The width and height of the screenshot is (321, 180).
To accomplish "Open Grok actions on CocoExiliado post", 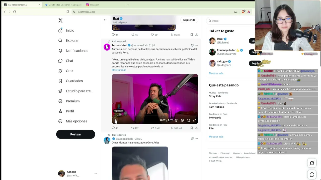I will 192,139.
